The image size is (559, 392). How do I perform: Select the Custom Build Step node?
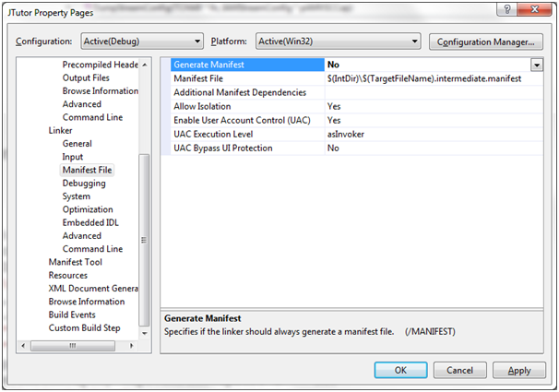(85, 328)
